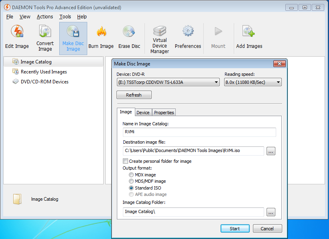This screenshot has height=239, width=329.
Task: Click the Refresh button
Action: (134, 95)
